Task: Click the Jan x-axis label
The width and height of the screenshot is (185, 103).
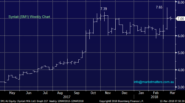Action: [x=141, y=93]
